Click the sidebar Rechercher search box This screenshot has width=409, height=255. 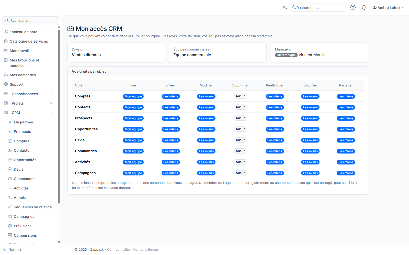(31, 20)
